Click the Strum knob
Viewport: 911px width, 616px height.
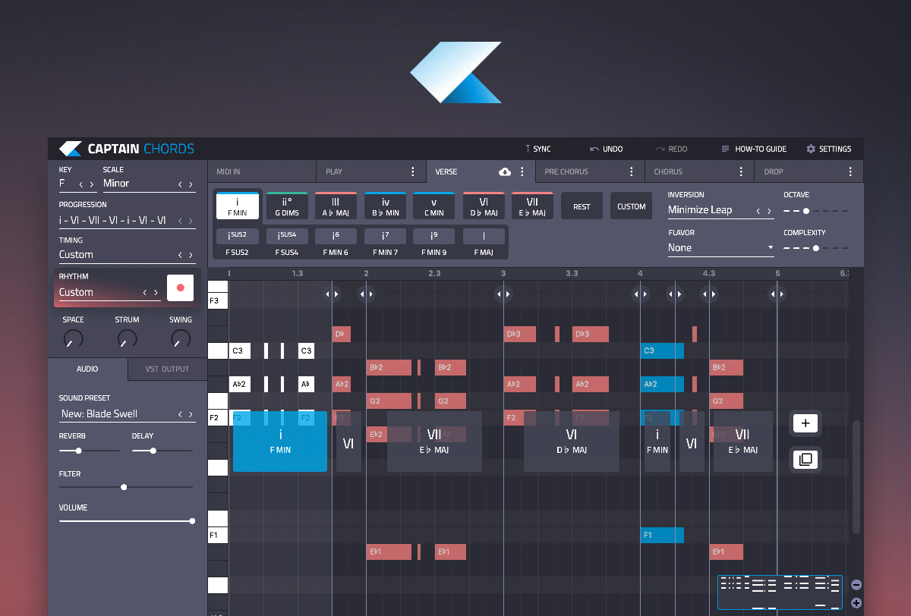click(x=127, y=338)
